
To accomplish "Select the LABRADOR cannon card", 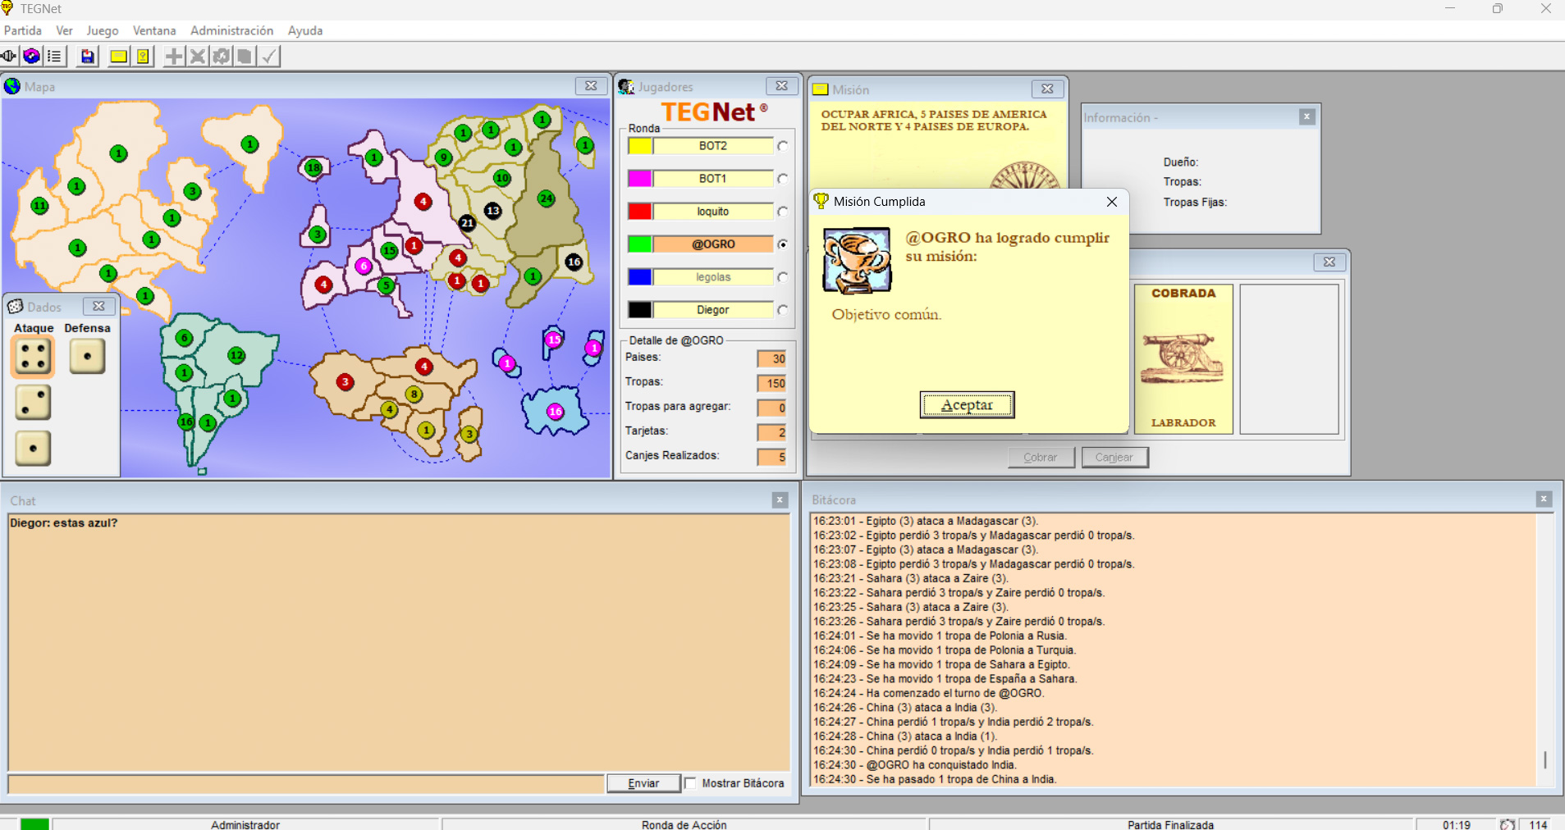I will pos(1183,358).
